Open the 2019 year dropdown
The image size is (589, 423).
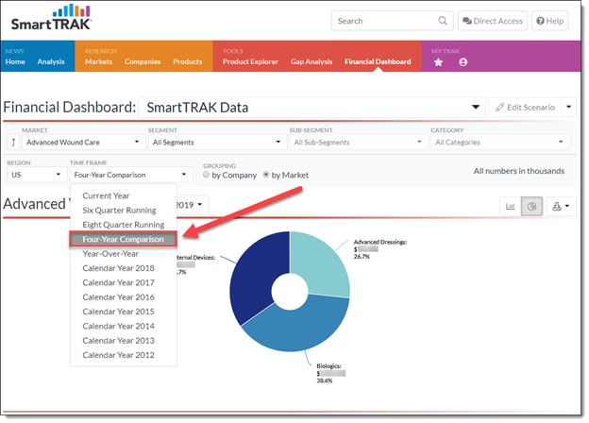point(191,205)
